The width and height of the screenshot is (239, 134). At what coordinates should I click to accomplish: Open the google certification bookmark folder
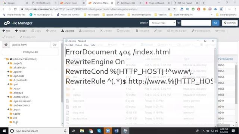click(114, 15)
